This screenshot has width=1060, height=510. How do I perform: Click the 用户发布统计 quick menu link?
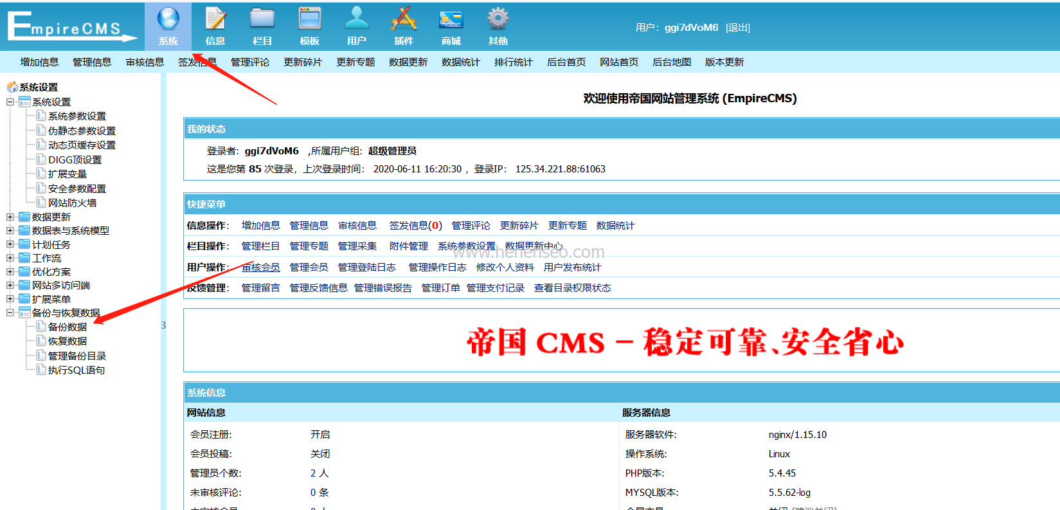[x=573, y=268]
